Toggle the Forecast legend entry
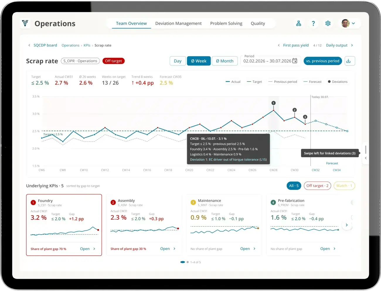The image size is (381, 291). (312, 82)
